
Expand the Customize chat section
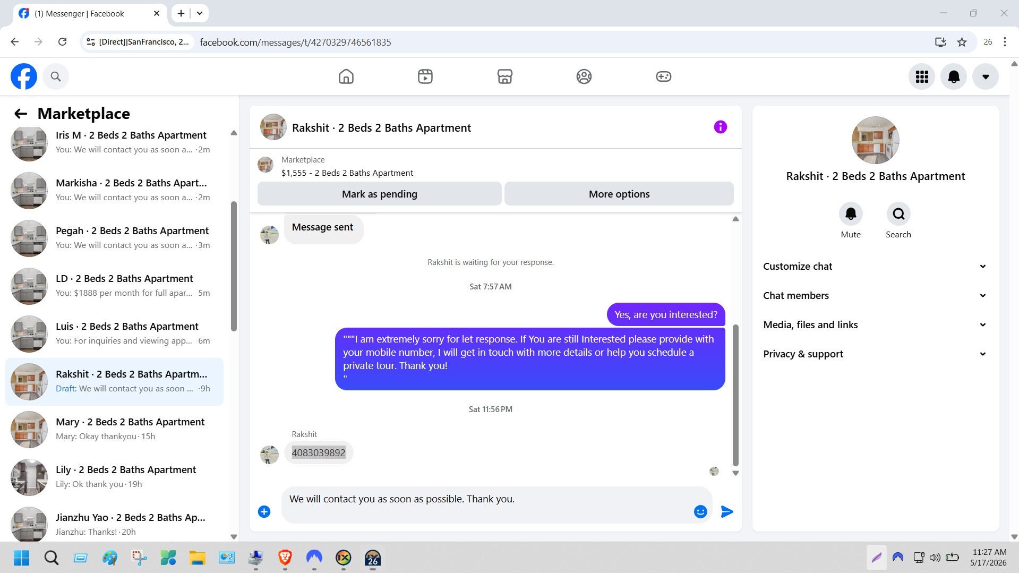pos(875,267)
